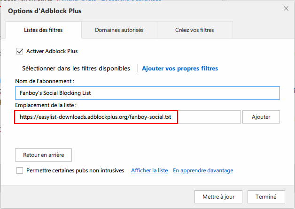Click the Permettre certaines pubs non intrusives label
This screenshot has width=295, height=209.
point(75,170)
